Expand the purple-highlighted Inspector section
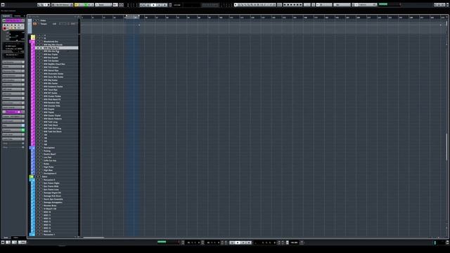Viewport: 450px width, 253px height. pos(13,112)
